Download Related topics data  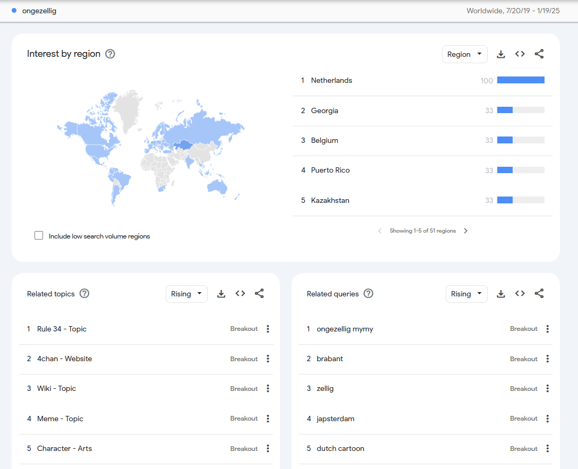(x=221, y=294)
